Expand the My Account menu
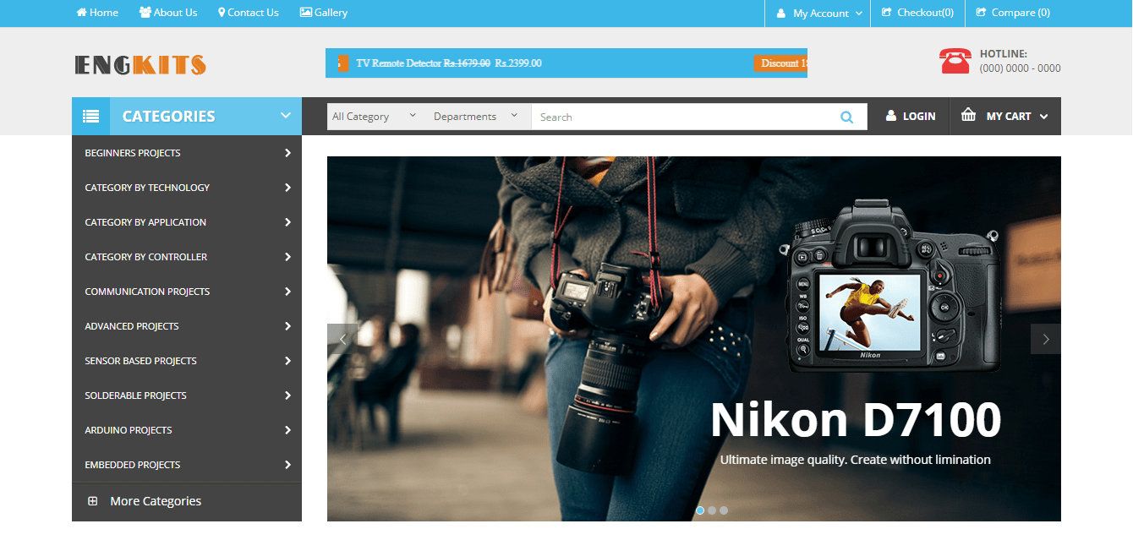This screenshot has width=1133, height=551. pos(818,14)
